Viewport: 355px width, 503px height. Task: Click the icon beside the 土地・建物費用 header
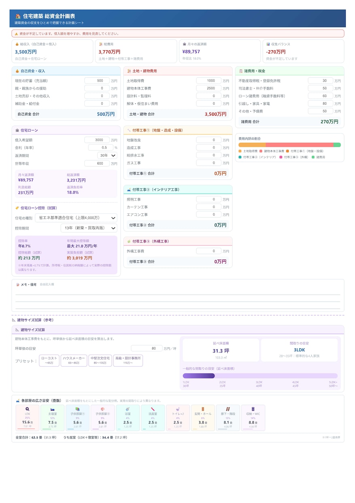coord(129,71)
